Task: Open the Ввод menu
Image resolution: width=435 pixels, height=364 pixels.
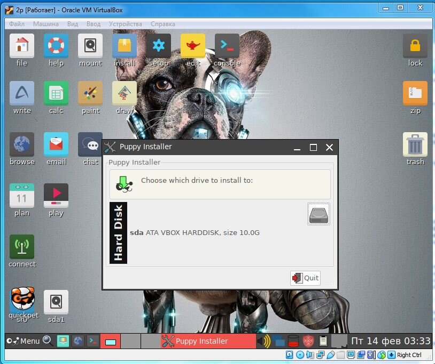Action: 93,24
